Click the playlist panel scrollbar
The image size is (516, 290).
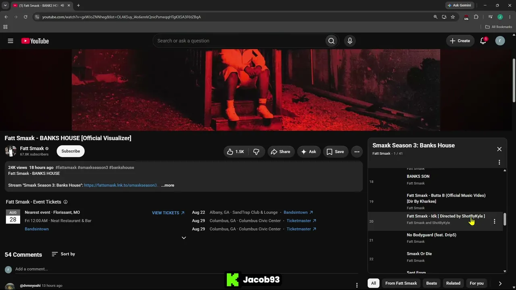click(504, 220)
